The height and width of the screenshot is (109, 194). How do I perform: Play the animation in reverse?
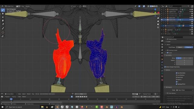[80, 97]
